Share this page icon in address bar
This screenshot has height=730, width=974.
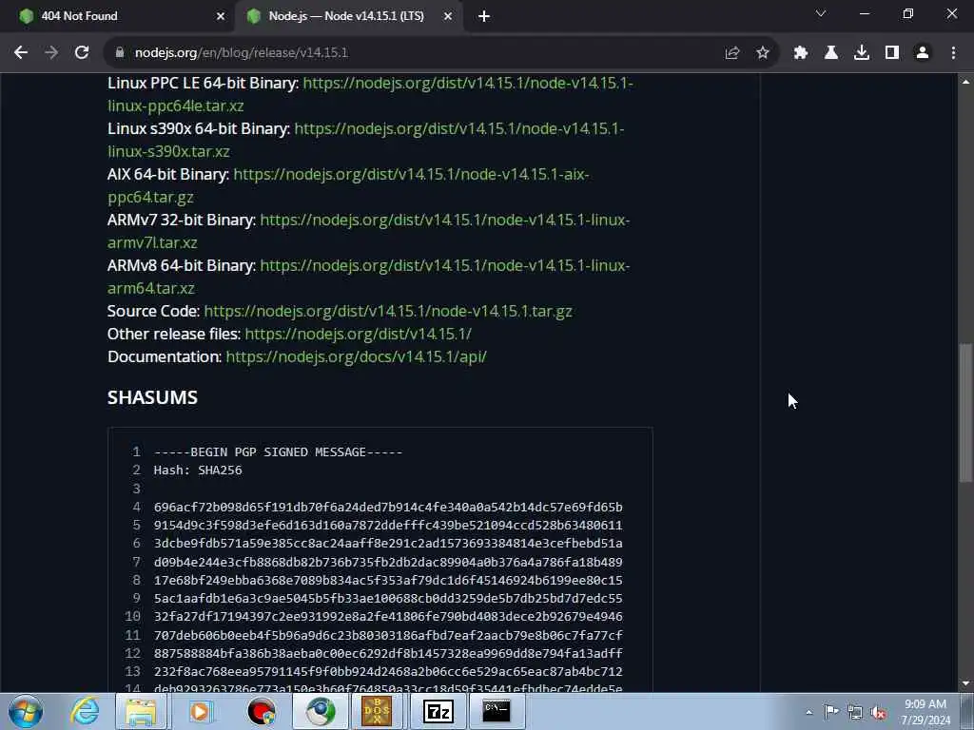click(x=731, y=53)
